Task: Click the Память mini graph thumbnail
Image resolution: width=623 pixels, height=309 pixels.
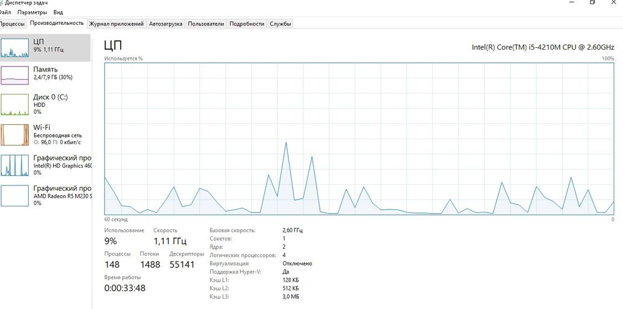Action: [15, 75]
